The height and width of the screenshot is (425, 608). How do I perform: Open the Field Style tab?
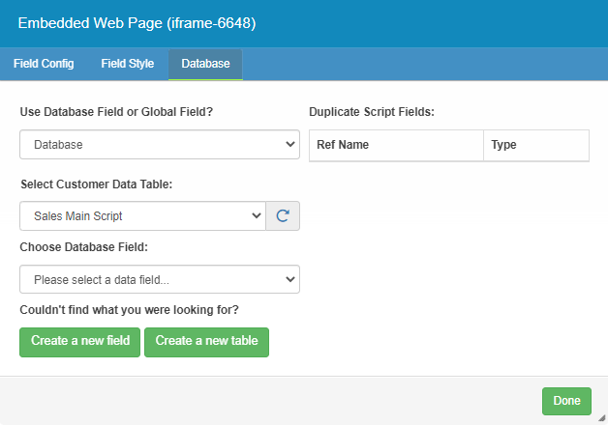[x=127, y=64]
